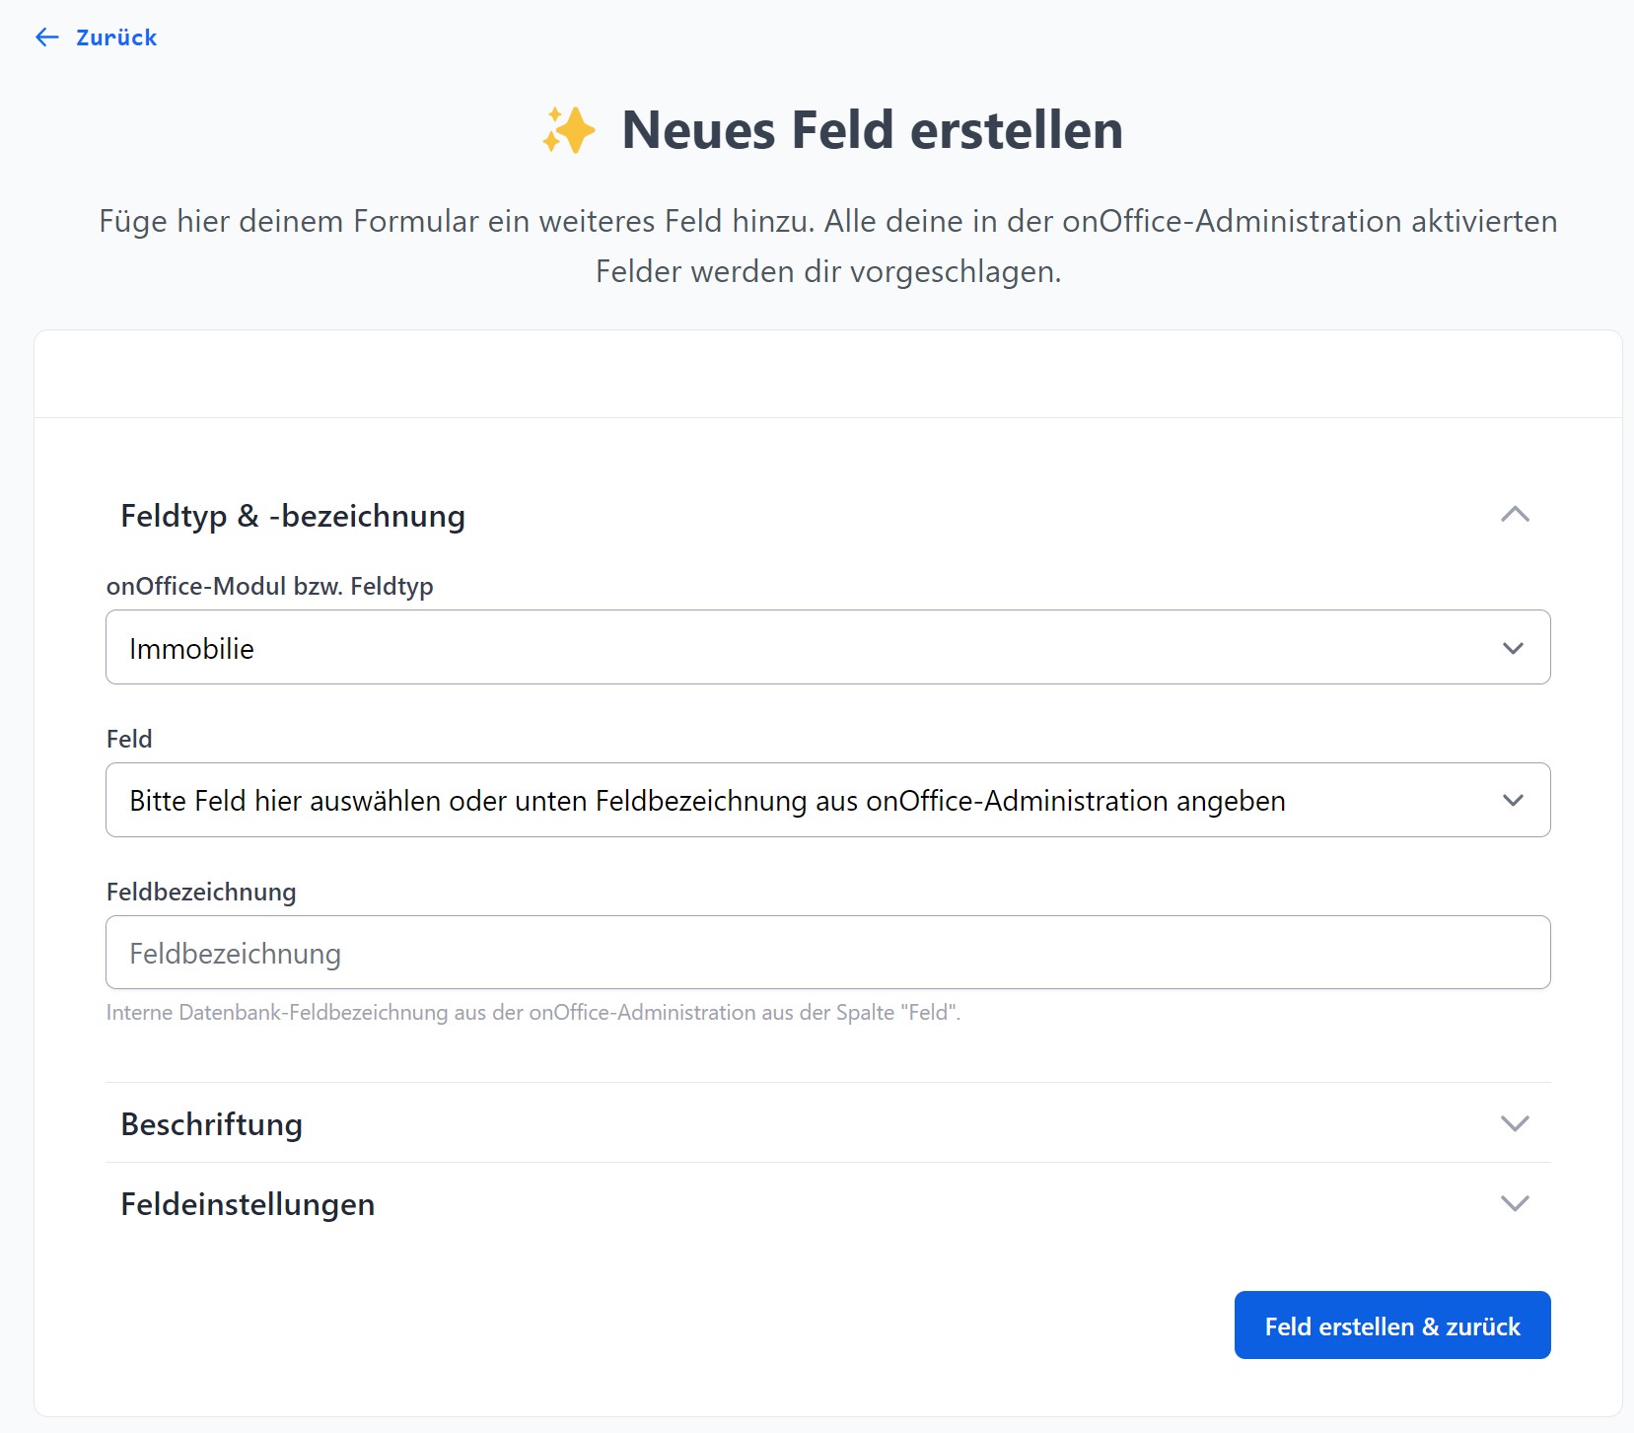This screenshot has width=1634, height=1433.
Task: Click the down chevron next to Feldeinstellungen
Action: [x=1514, y=1203]
